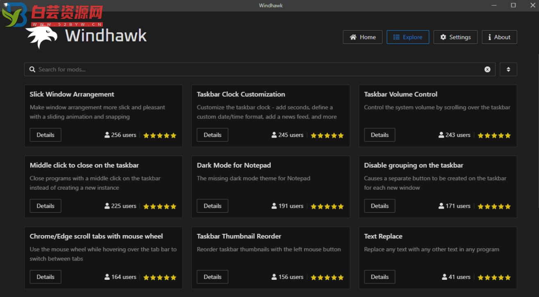539x297 pixels.
Task: Open Details for Taskbar Clock Customization
Action: pos(213,135)
